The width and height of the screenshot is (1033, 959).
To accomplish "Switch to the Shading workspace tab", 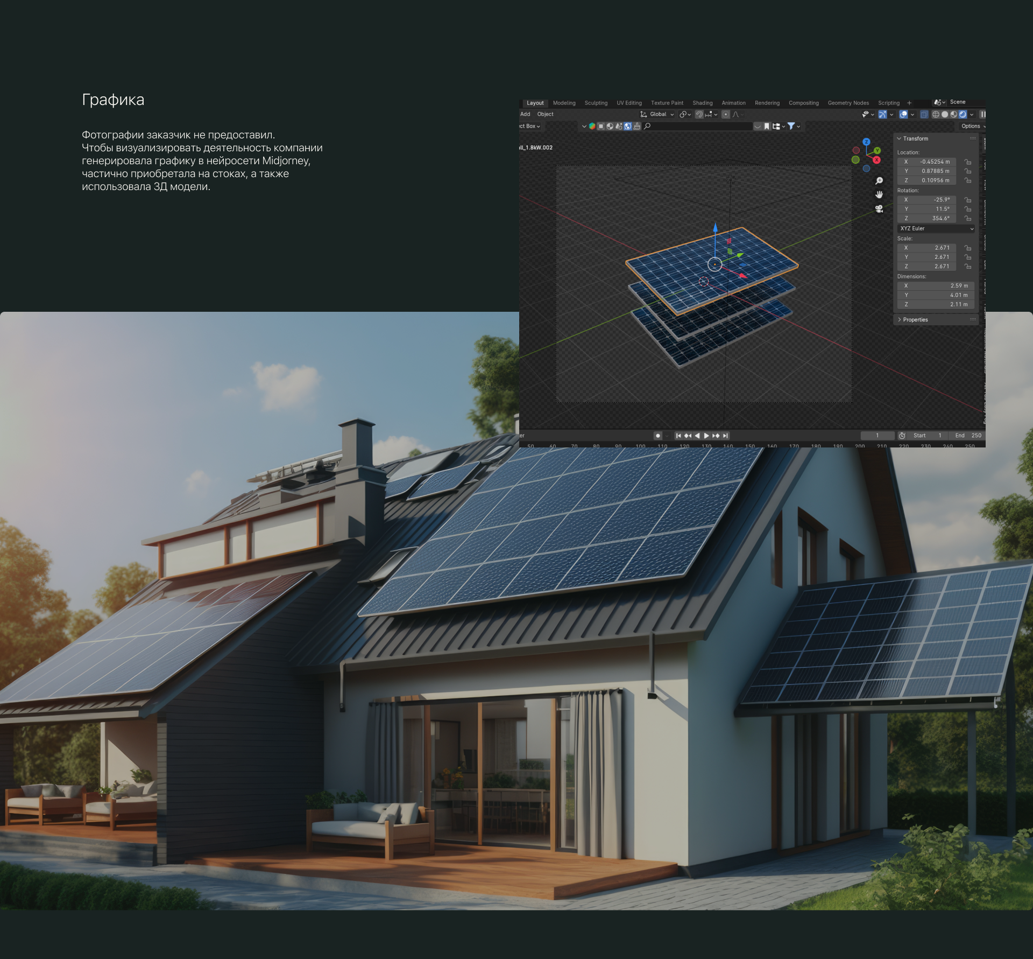I will point(702,103).
